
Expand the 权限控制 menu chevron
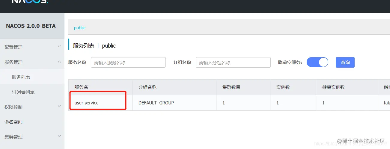[59, 107]
